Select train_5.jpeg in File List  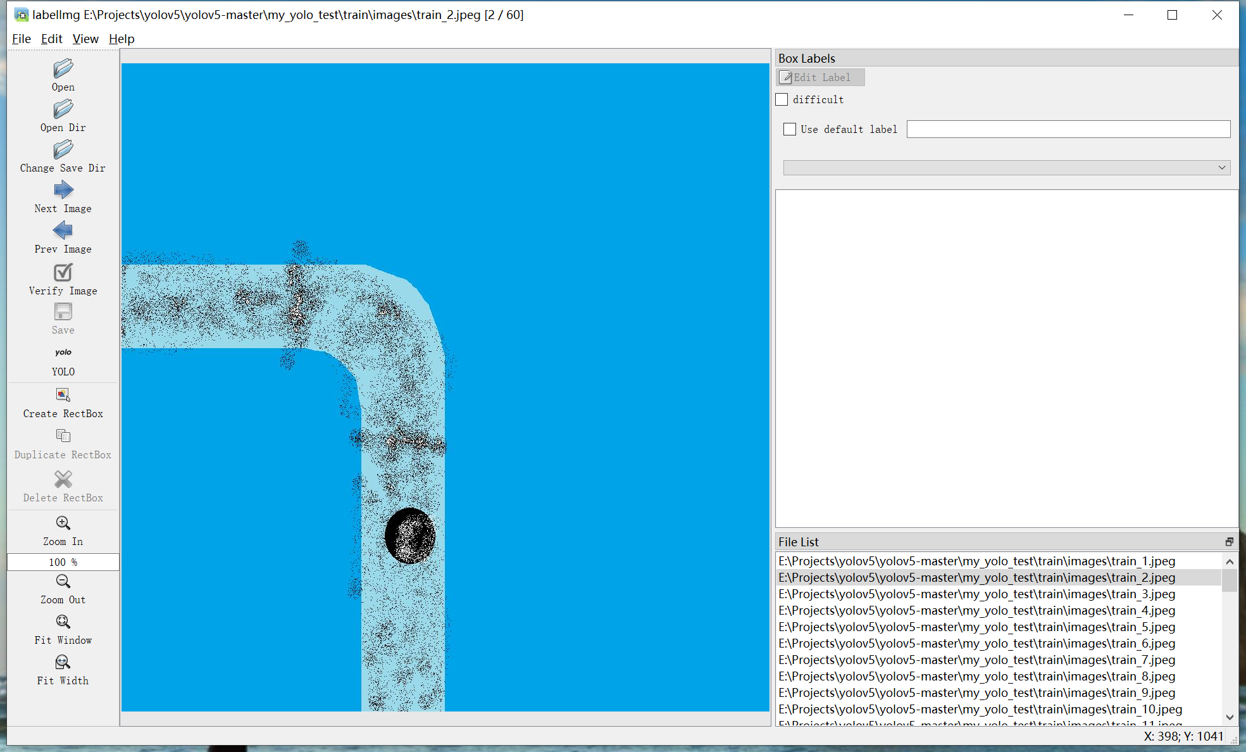[x=999, y=627]
